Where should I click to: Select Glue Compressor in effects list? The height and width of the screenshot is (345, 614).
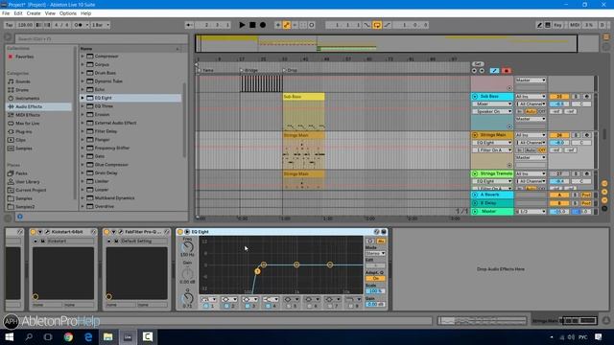111,165
